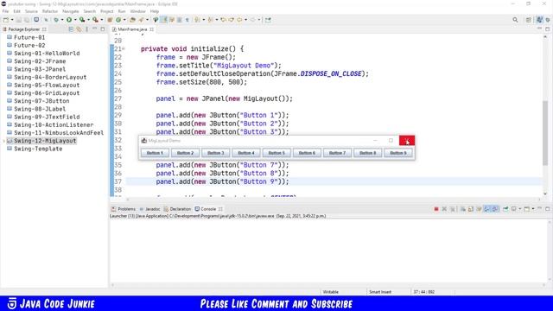Viewport: 553px width, 311px height.
Task: Switch to the Javadoc tab
Action: click(x=149, y=209)
